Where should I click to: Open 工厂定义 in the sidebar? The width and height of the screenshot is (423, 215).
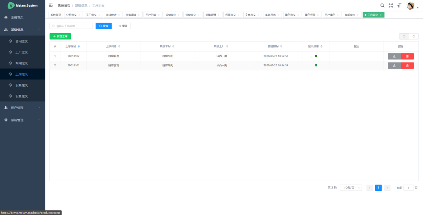pyautogui.click(x=23, y=52)
